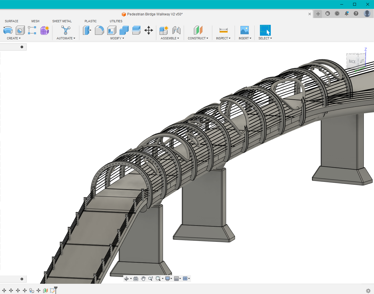The image size is (374, 294).
Task: Select the Move/Copy tool in Modify panel
Action: coord(148,30)
